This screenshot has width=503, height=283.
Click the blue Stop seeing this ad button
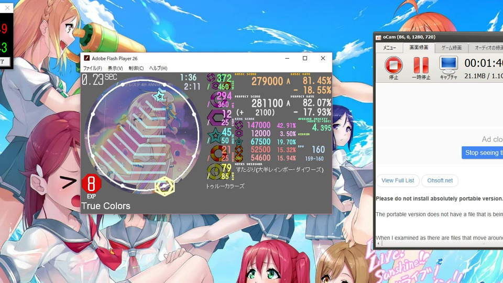click(x=482, y=153)
